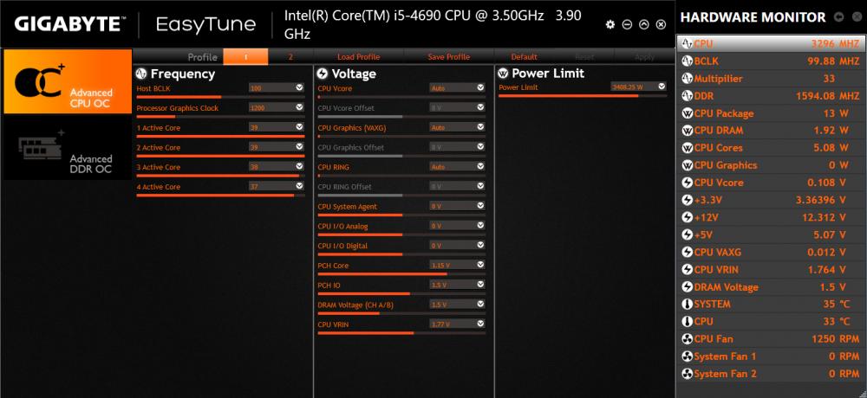Expand the Power Limit dropdown
867x398 pixels.
(662, 87)
